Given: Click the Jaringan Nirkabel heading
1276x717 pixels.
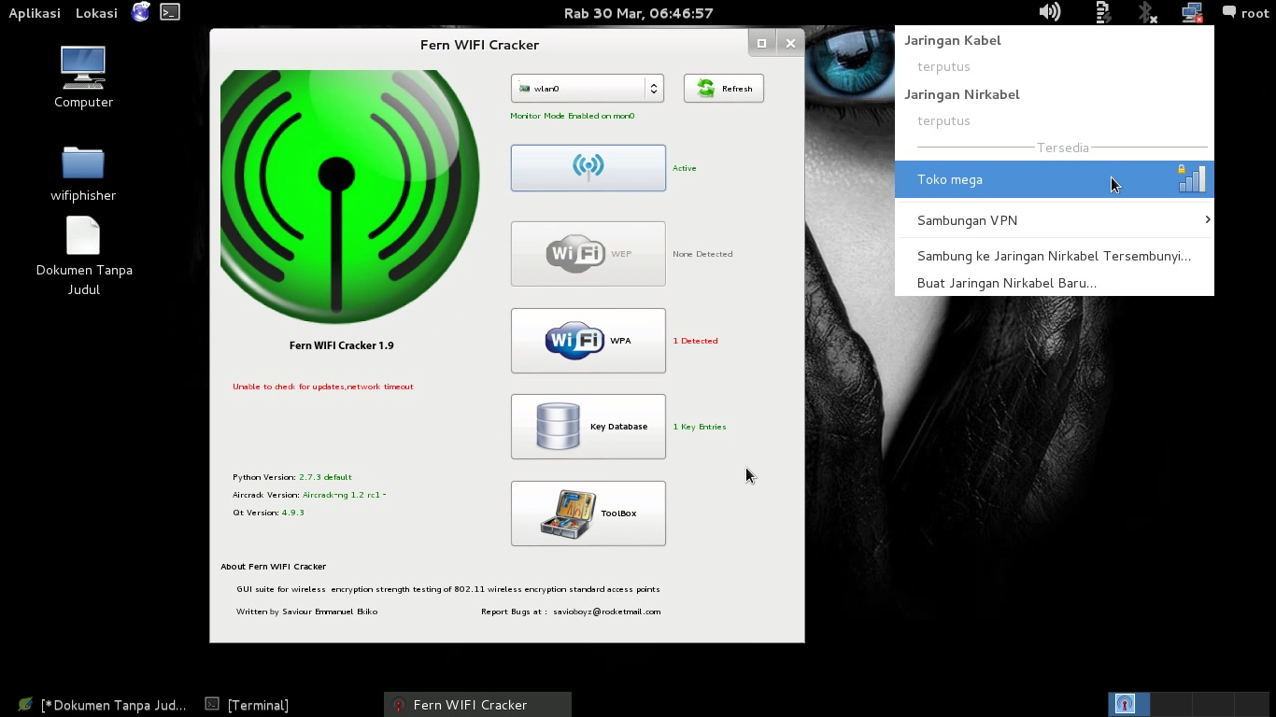Looking at the screenshot, I should (962, 94).
